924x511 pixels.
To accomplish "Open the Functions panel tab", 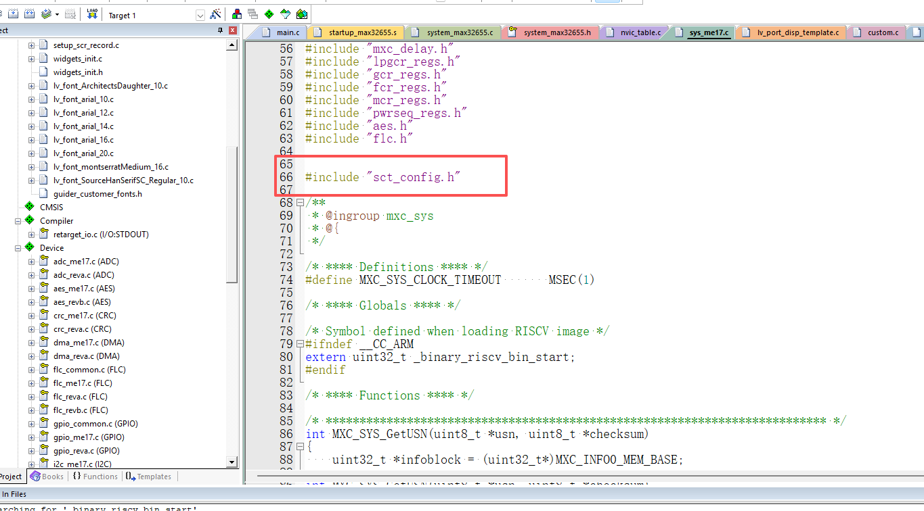I will click(95, 477).
